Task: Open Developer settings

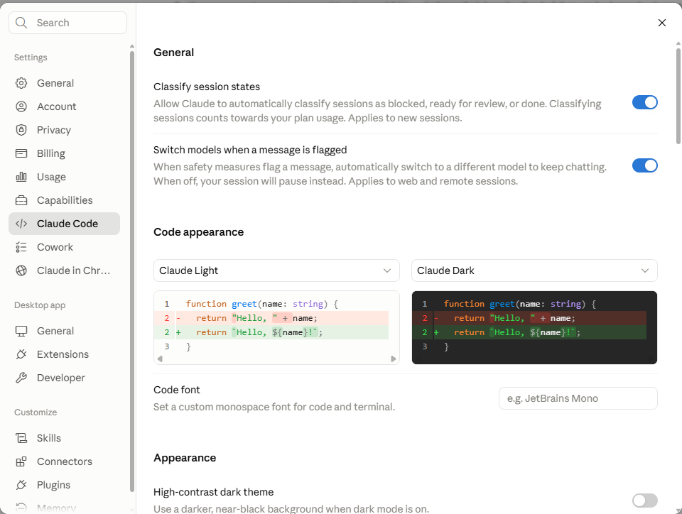Action: [65, 378]
